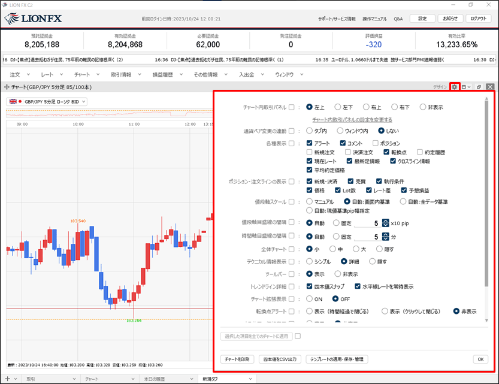Check the 約定履歴 checkbox
Image resolution: width=499 pixels, height=384 pixels.
pos(420,152)
